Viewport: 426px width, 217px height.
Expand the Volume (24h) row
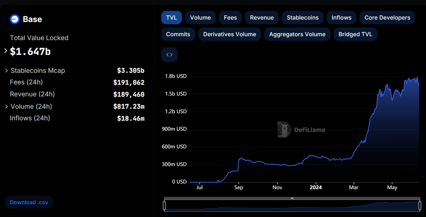7,106
